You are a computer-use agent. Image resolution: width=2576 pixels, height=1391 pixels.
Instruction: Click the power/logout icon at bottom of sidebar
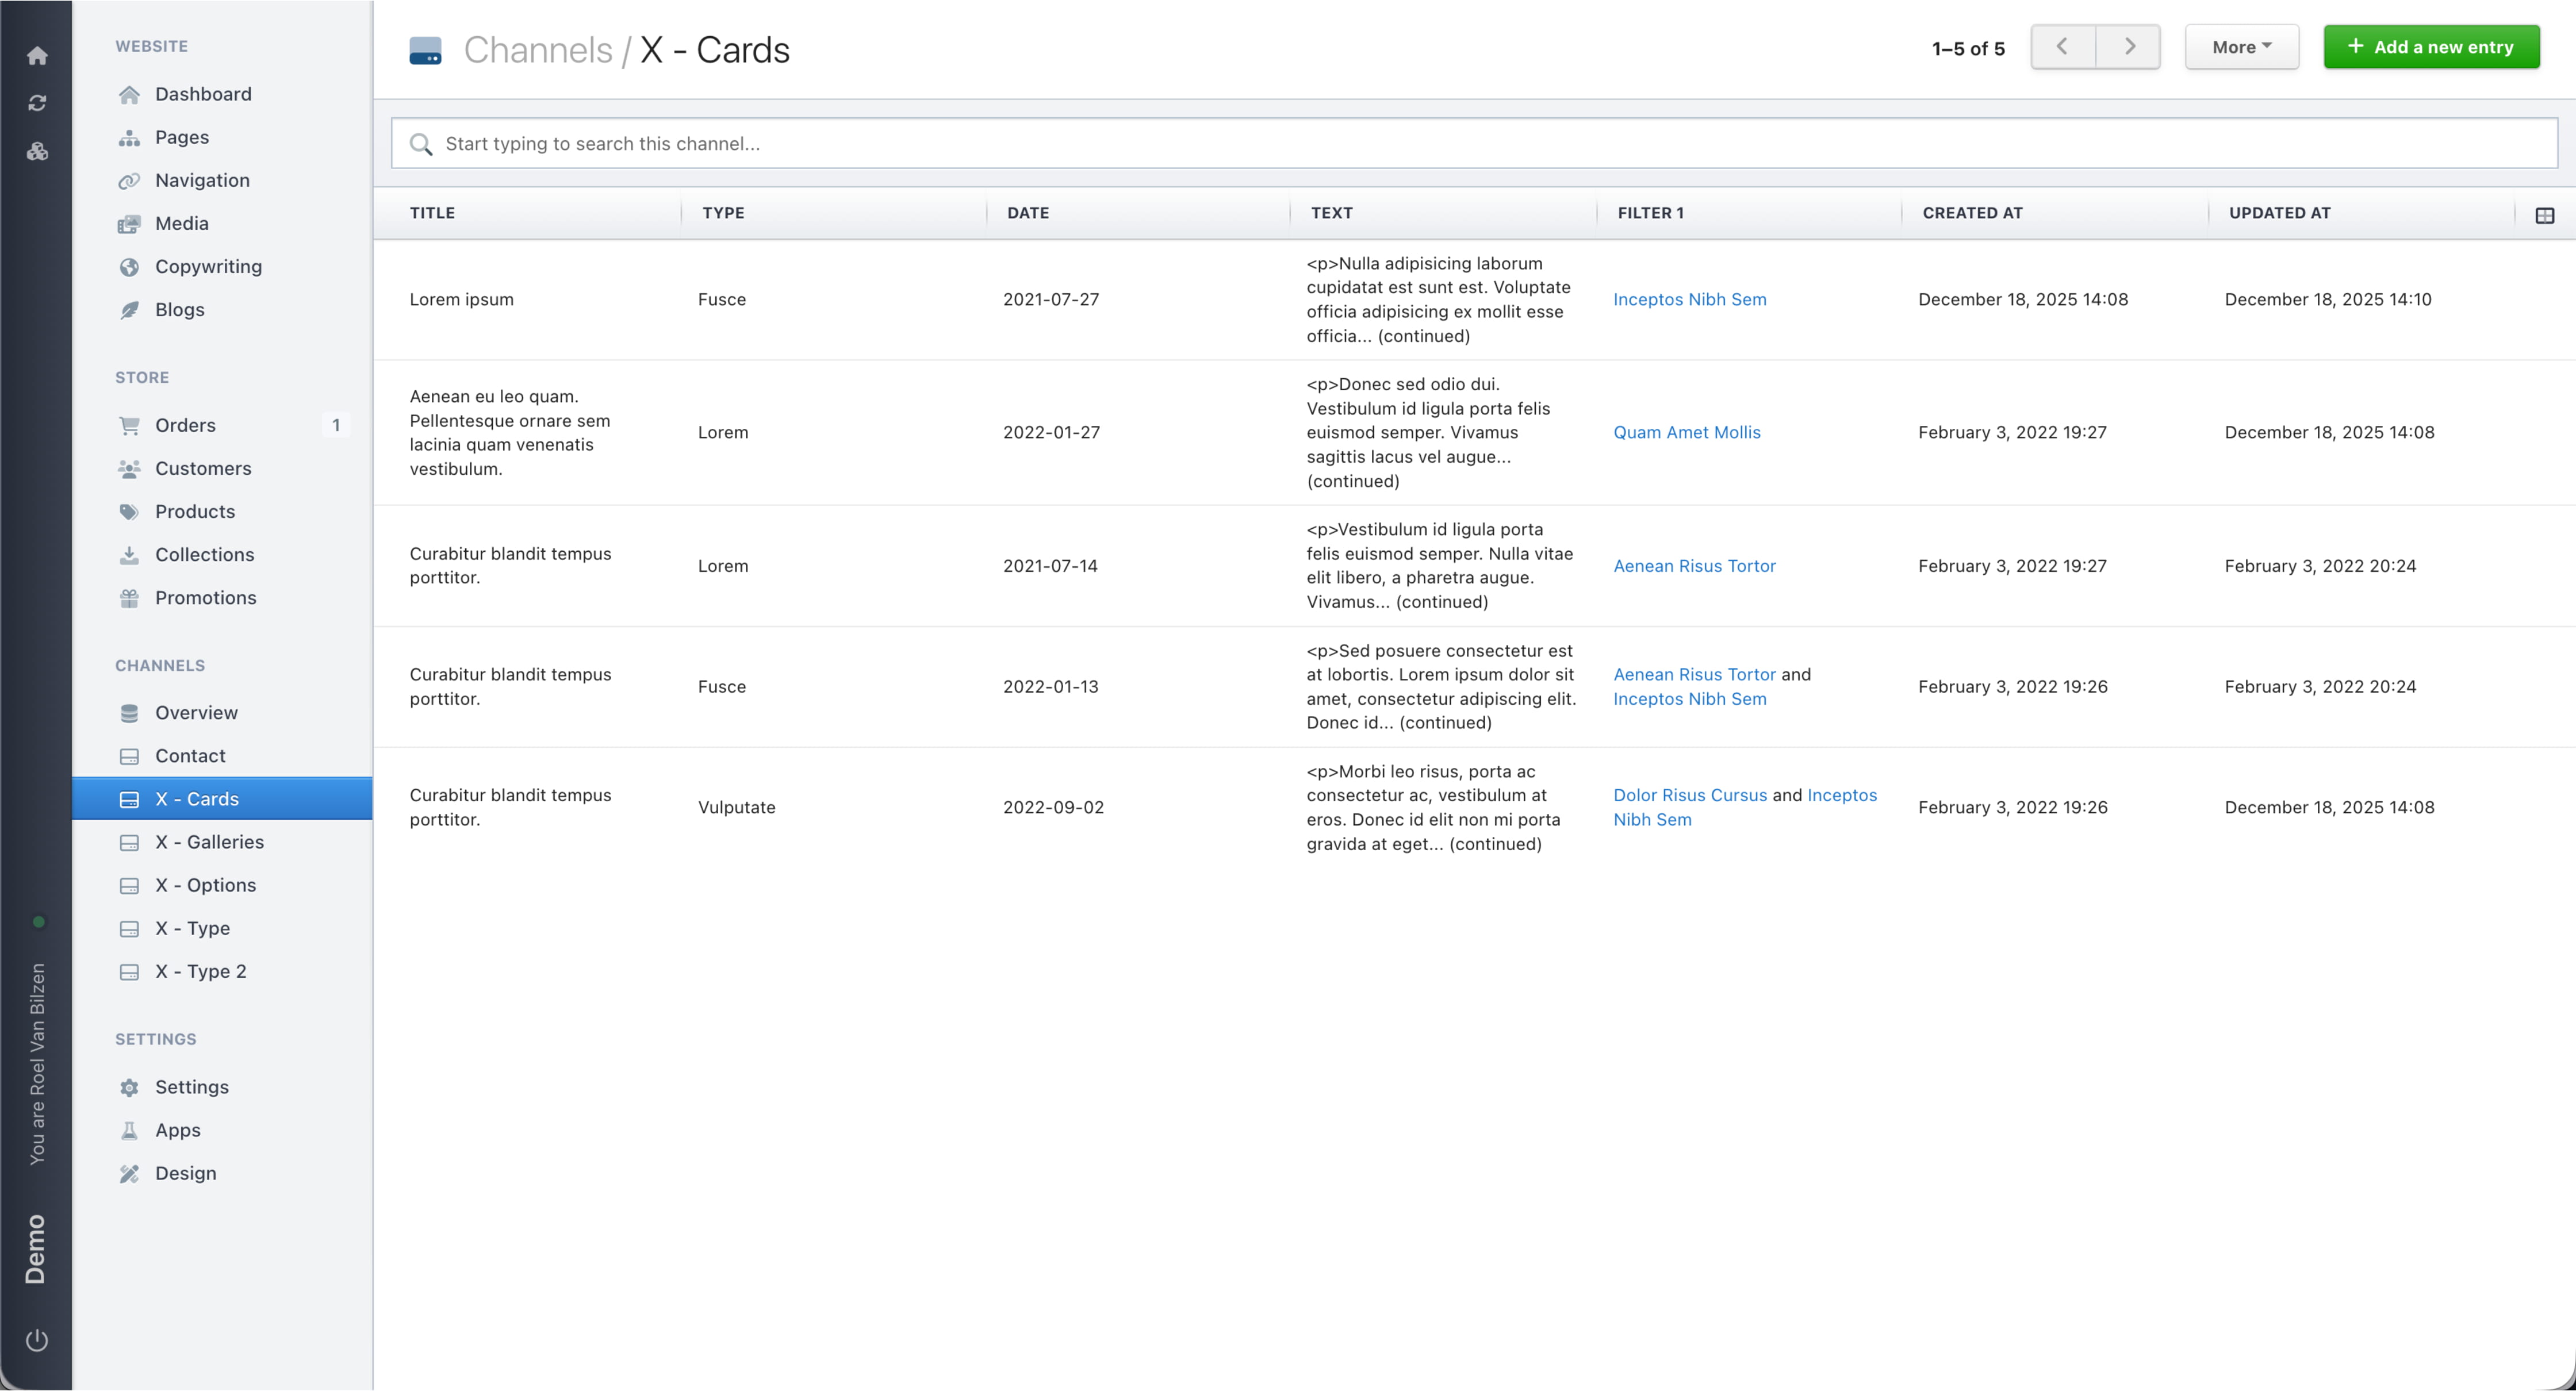pos(37,1340)
